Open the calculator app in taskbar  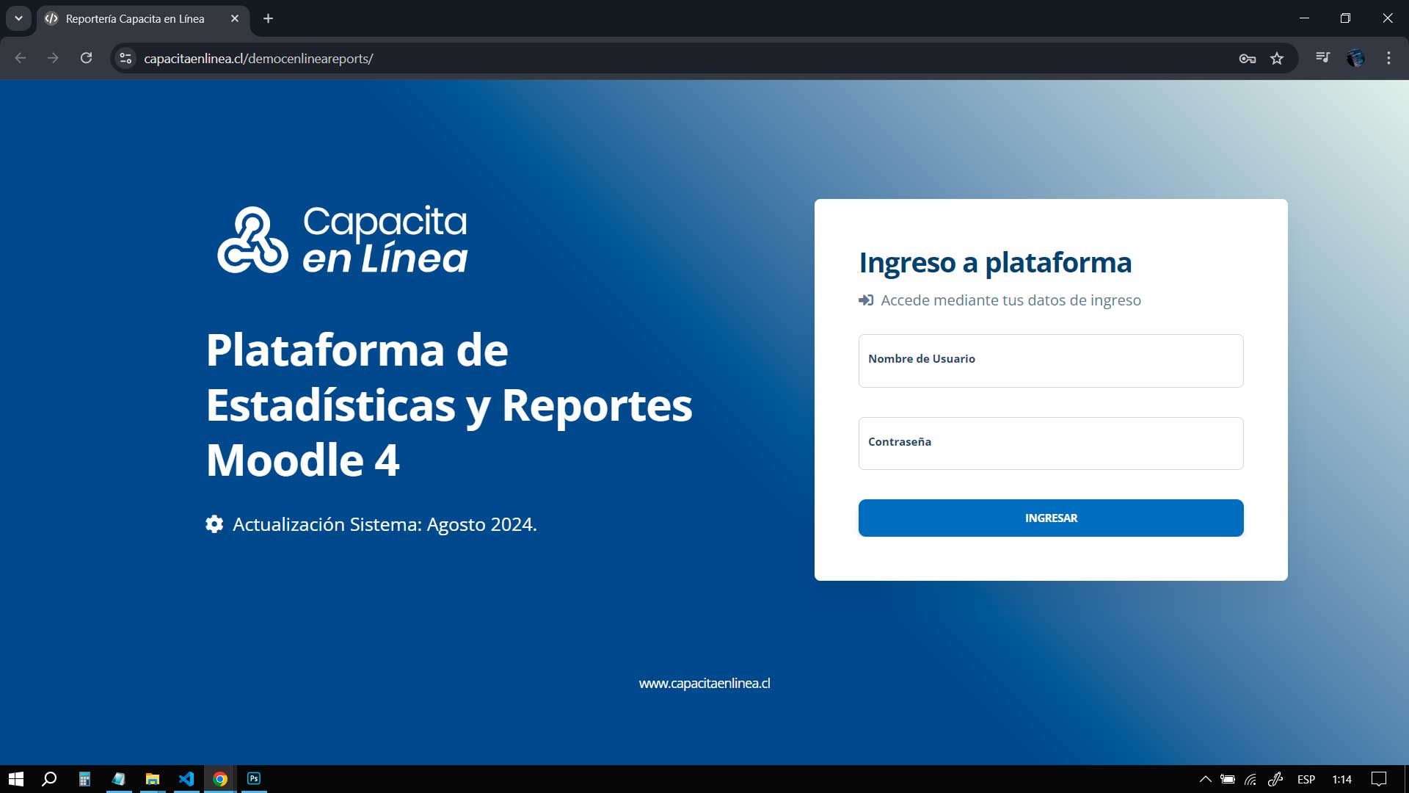click(x=84, y=779)
